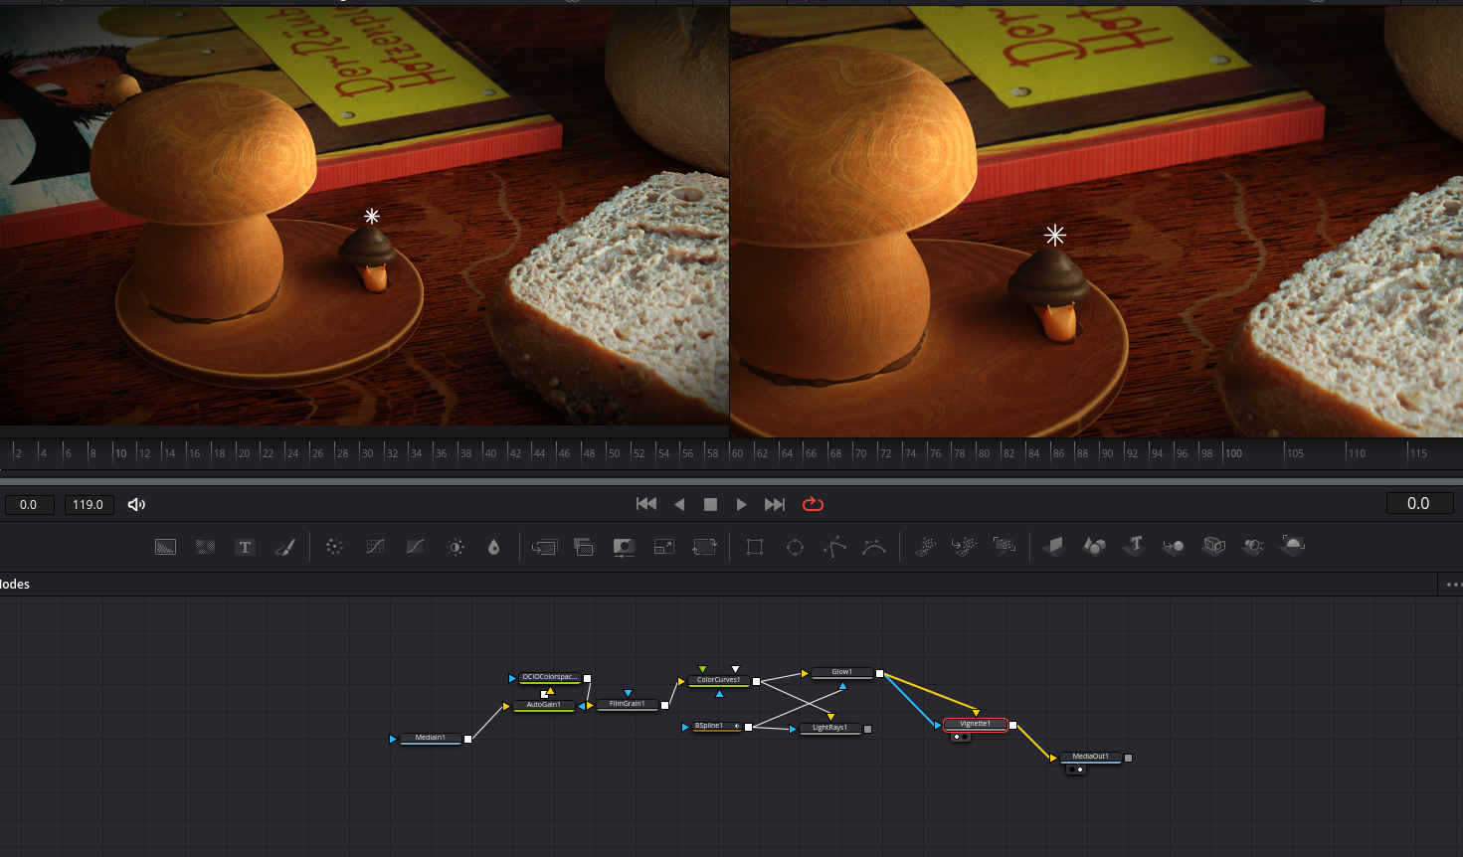1463x857 pixels.
Task: Select the LightRays1 node
Action: [x=830, y=728]
